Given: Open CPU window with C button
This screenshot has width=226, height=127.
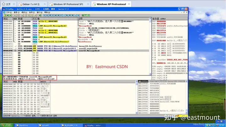Looking at the screenshot, I should 61,15.
